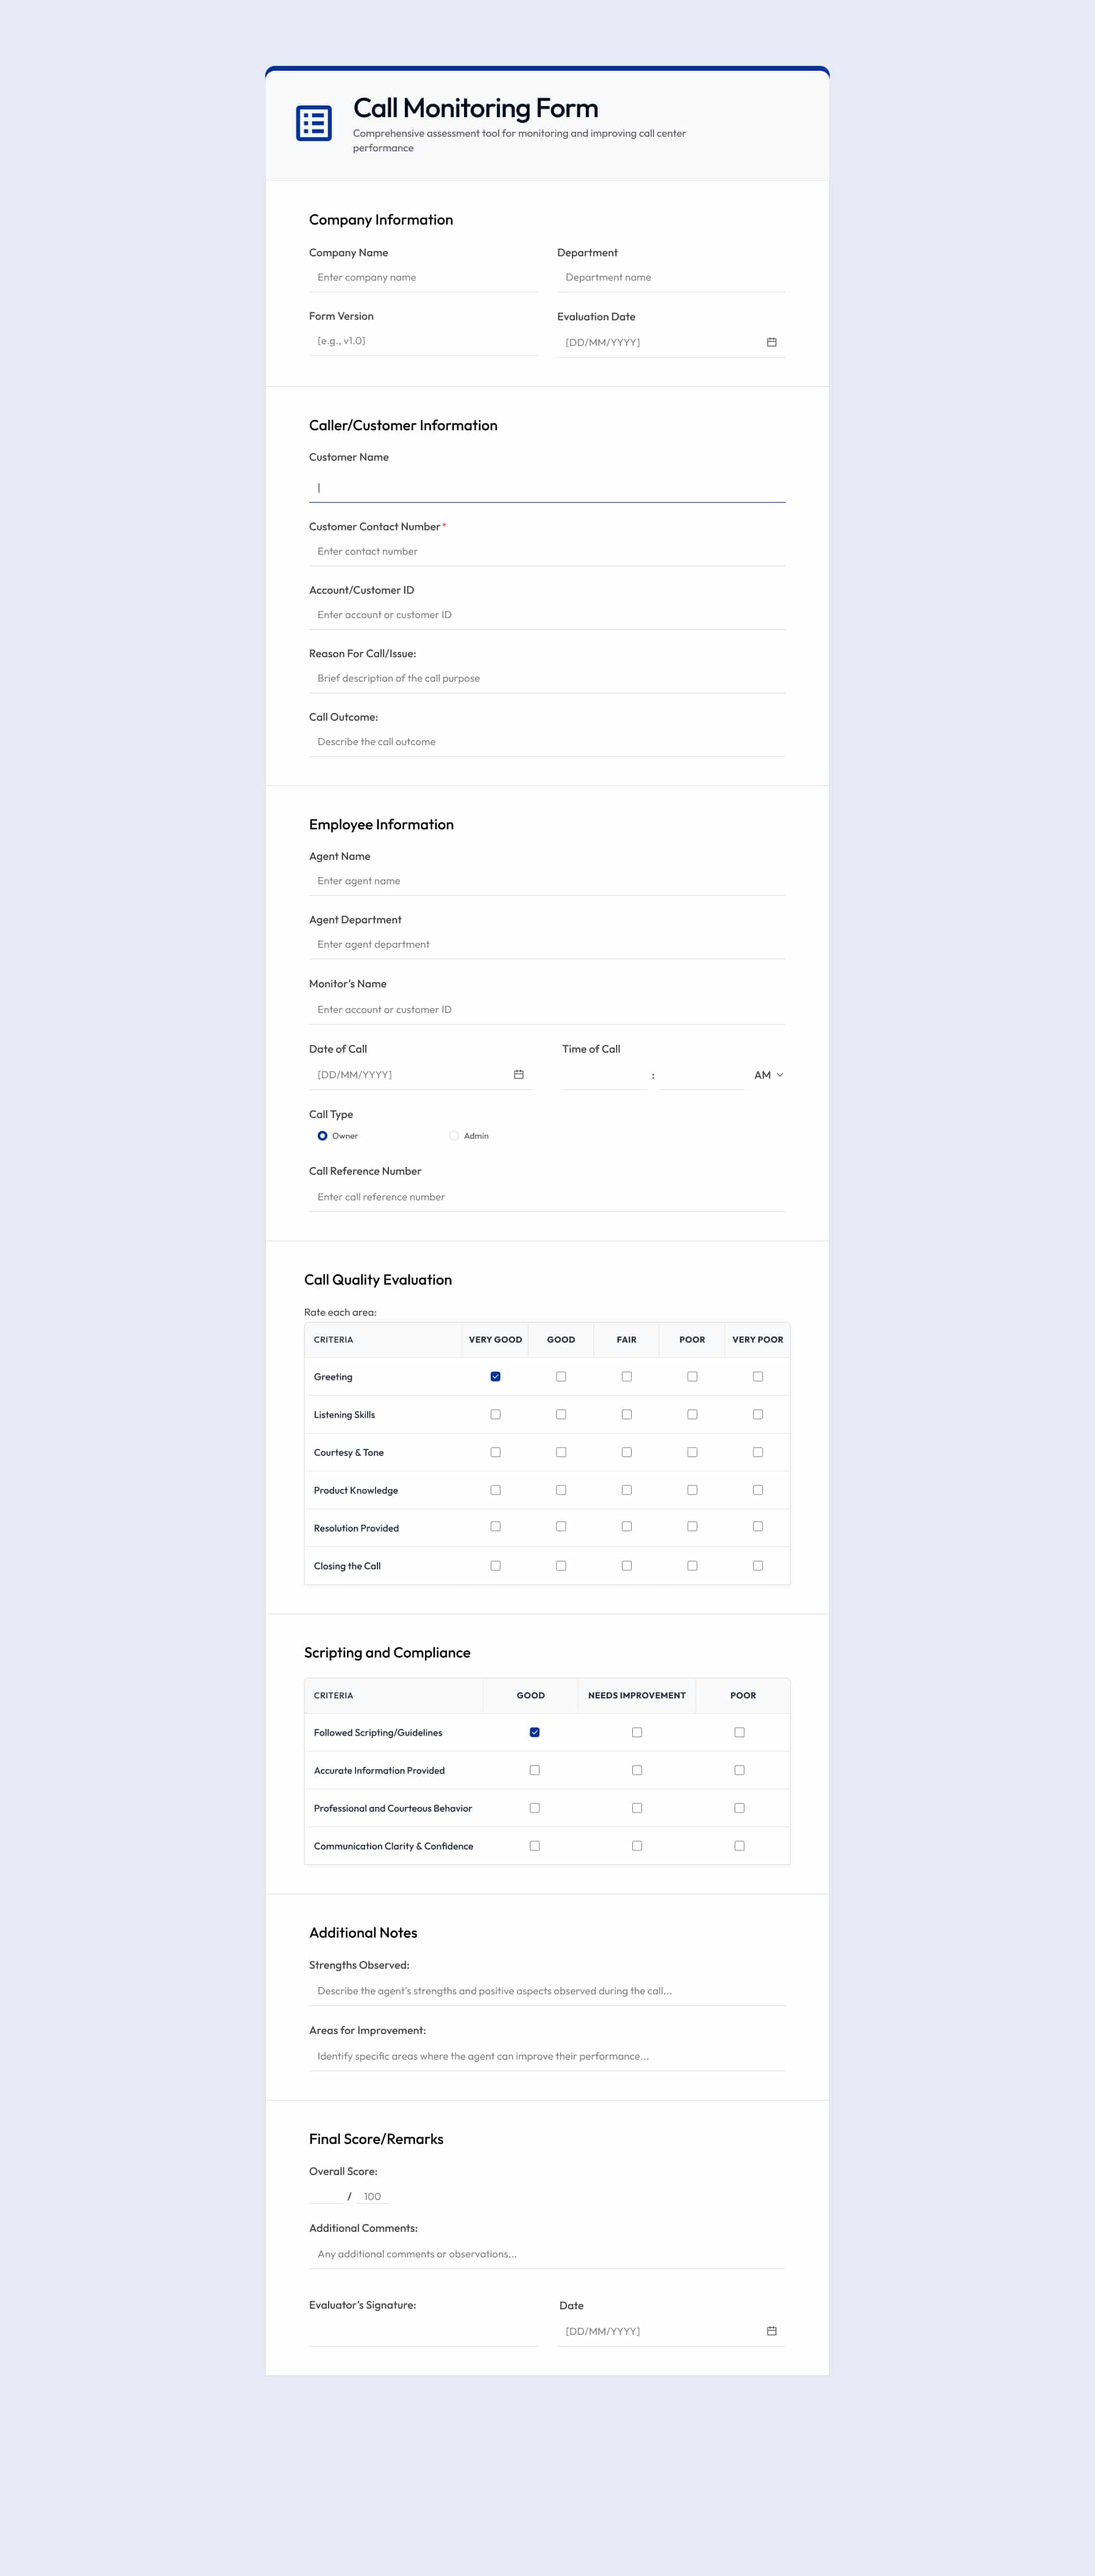Image resolution: width=1095 pixels, height=2576 pixels.
Task: Click the Evaluation Date input field
Action: [x=671, y=342]
